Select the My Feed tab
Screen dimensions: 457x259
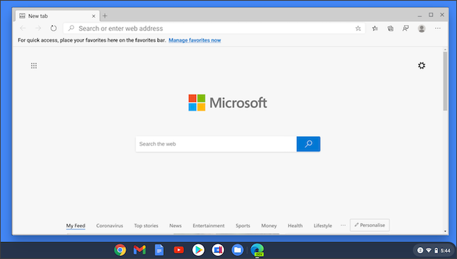(x=75, y=225)
